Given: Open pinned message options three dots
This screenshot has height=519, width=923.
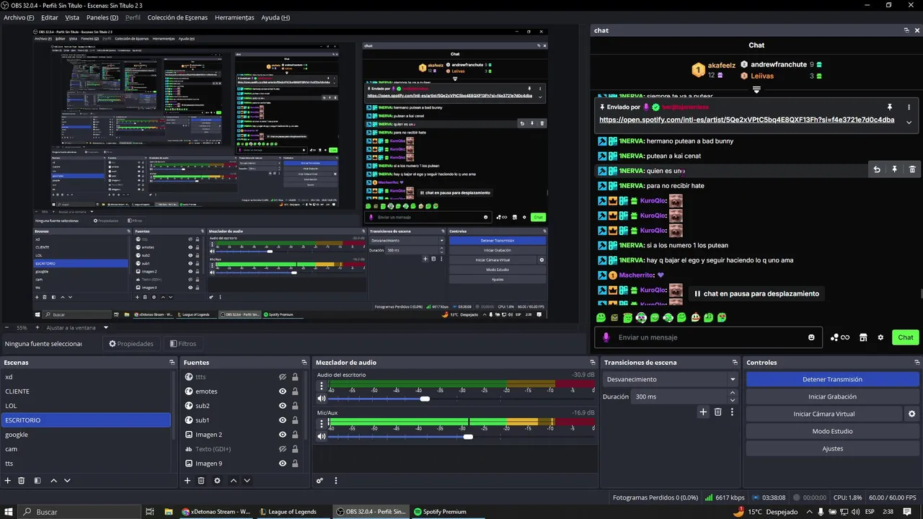Looking at the screenshot, I should (909, 107).
